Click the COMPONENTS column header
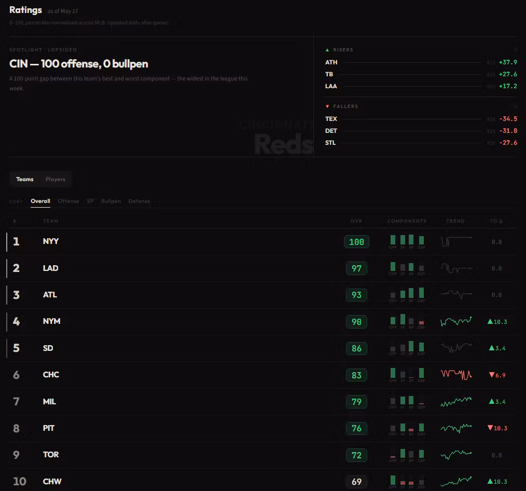 click(407, 221)
